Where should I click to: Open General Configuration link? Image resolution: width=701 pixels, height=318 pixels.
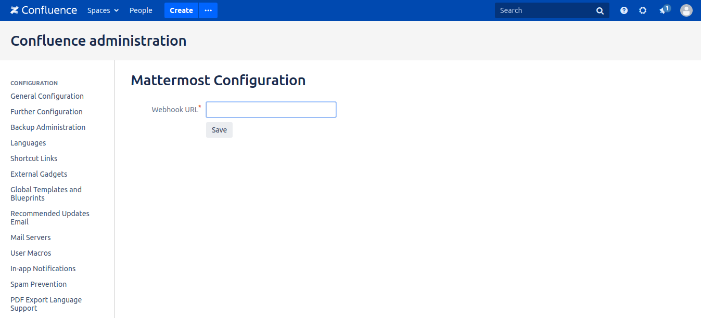[47, 96]
